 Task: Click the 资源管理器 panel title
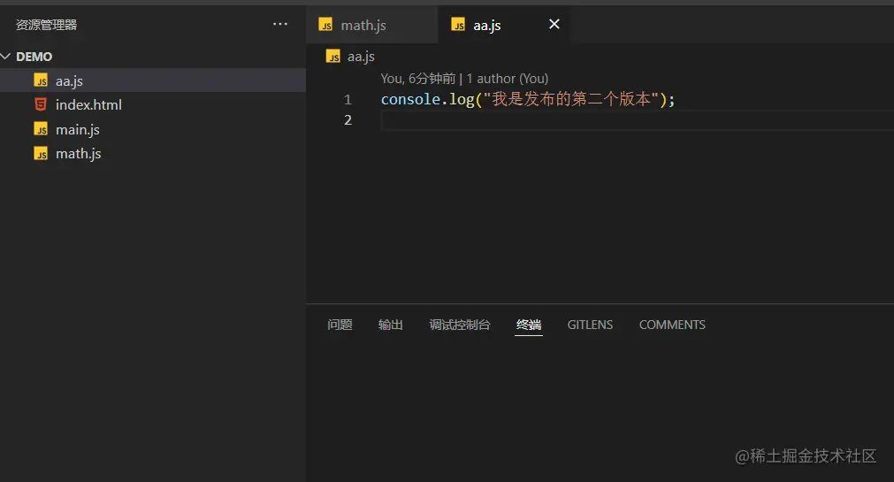pos(46,25)
